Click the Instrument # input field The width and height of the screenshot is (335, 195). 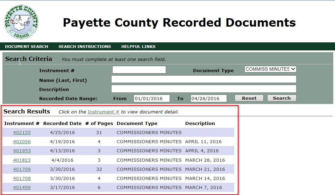(139, 70)
